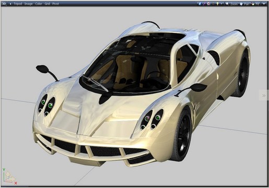Click the left arrow beside Tripod
This screenshot has width=269, height=188.
(x=10, y=4)
